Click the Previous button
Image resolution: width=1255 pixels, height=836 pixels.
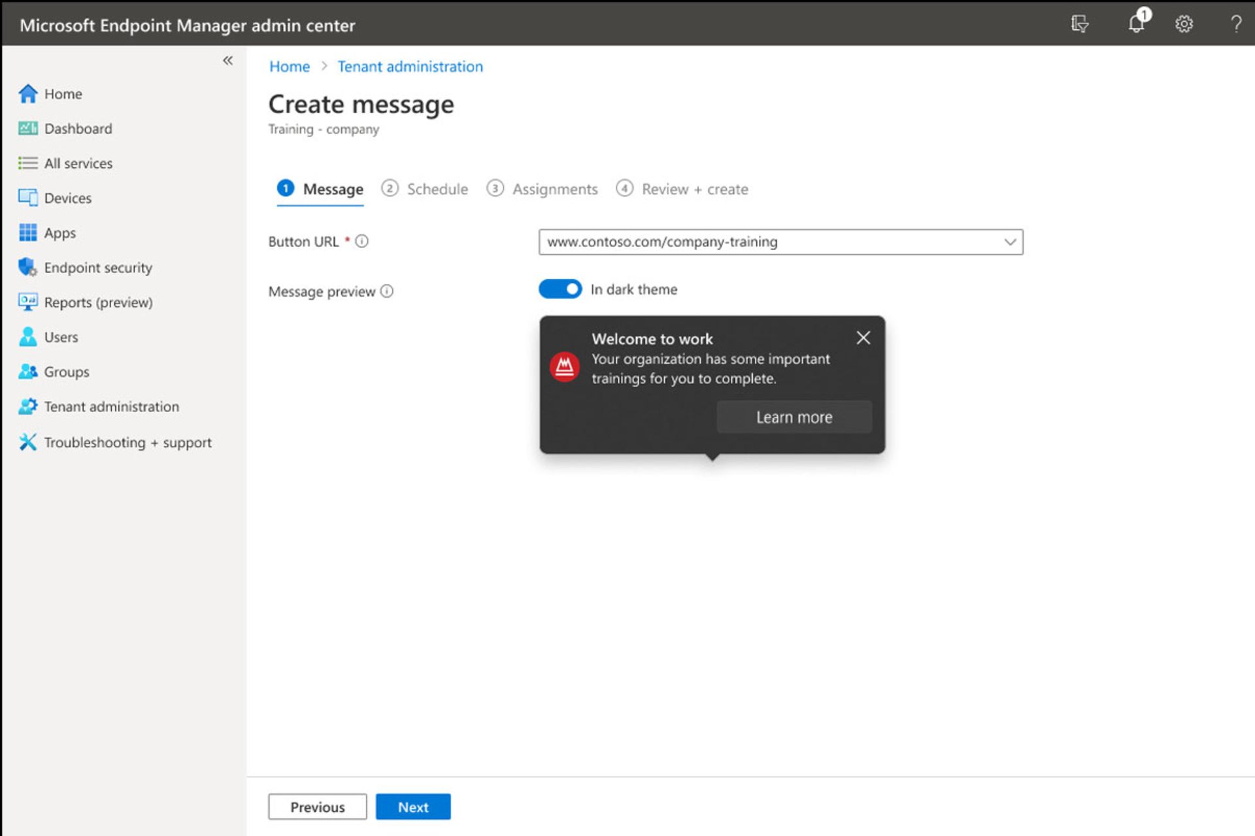317,807
